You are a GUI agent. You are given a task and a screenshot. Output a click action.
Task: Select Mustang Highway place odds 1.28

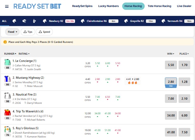point(184,82)
